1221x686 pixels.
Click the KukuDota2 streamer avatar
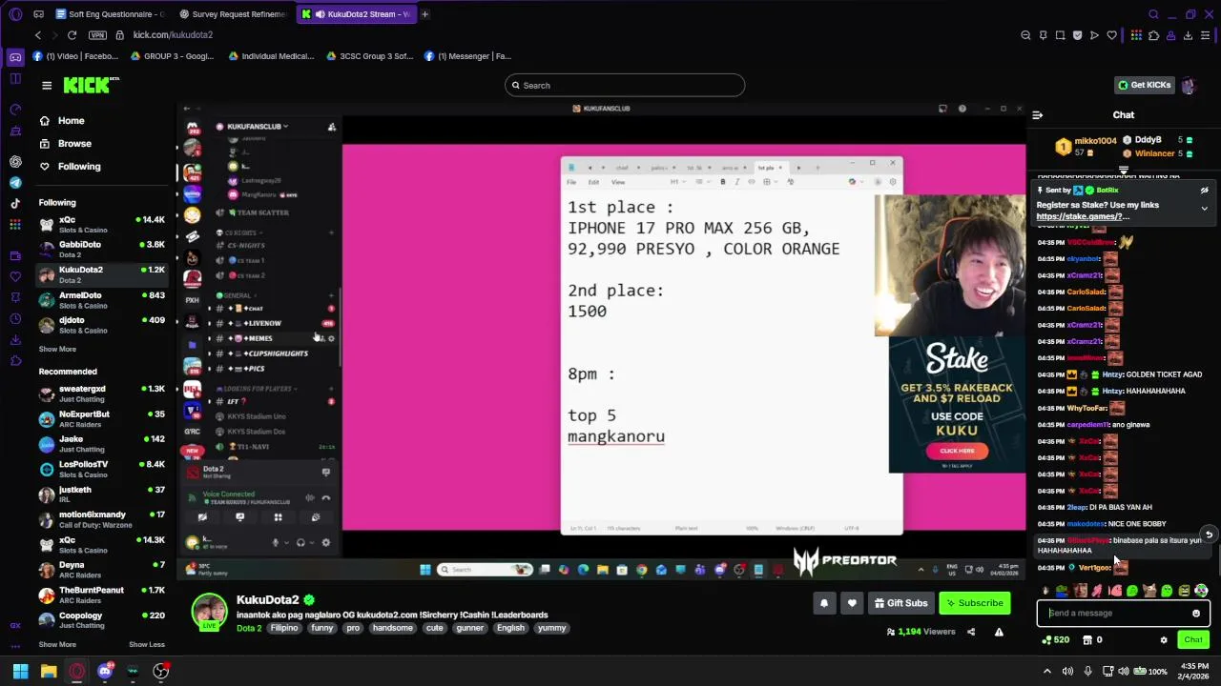210,612
